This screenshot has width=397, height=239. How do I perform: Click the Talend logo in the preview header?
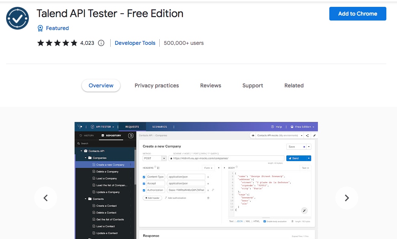[x=80, y=127]
